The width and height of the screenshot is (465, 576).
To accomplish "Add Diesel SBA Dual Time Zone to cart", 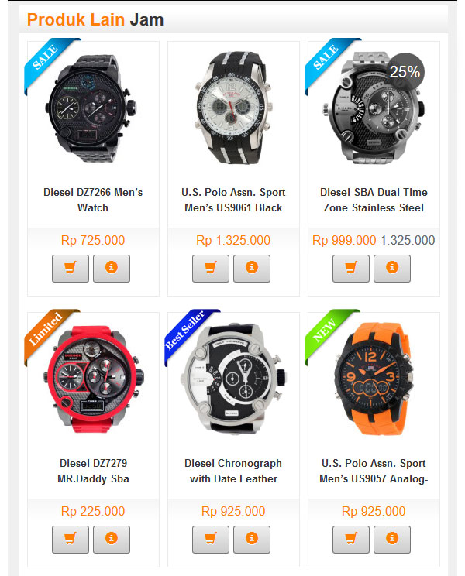I will click(x=351, y=269).
